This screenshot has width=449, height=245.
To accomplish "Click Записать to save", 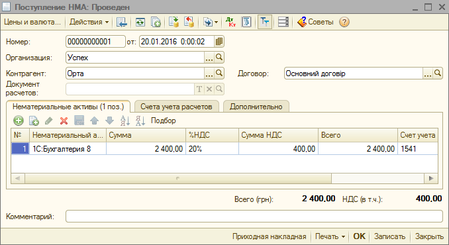I will click(x=389, y=236).
